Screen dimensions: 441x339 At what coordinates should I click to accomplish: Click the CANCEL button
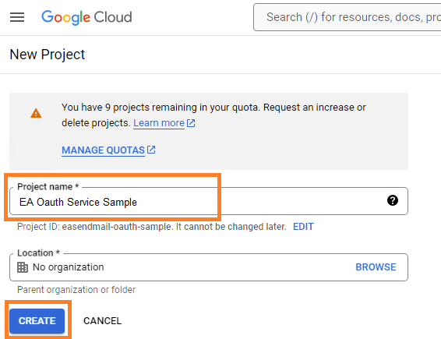coord(103,321)
